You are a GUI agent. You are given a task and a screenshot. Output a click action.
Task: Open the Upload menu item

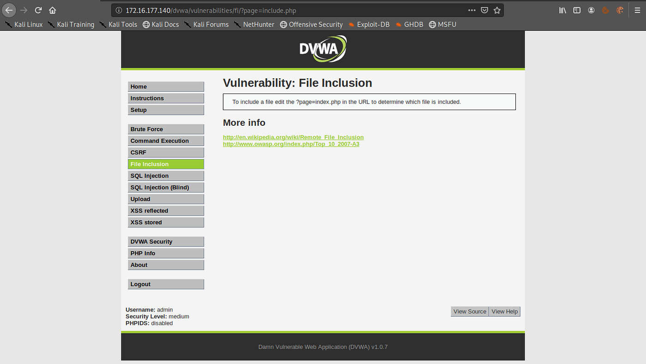coord(166,199)
